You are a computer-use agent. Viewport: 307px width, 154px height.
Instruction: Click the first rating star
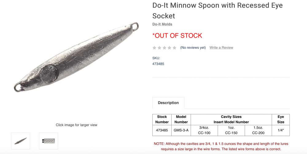click(x=154, y=48)
